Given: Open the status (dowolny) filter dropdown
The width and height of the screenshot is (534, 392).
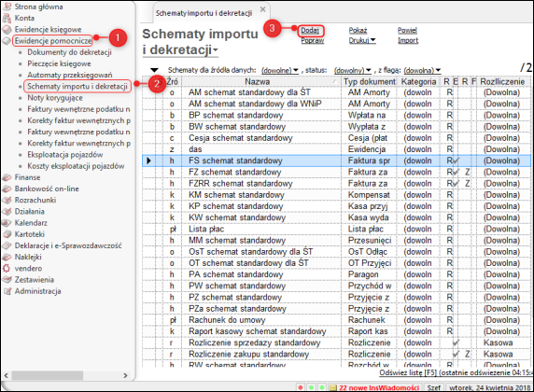Looking at the screenshot, I should 353,71.
